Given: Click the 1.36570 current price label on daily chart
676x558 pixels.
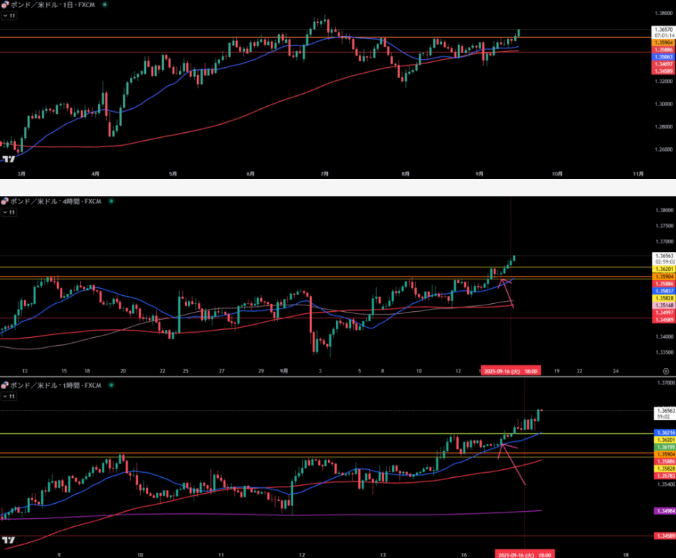Looking at the screenshot, I should tap(664, 28).
